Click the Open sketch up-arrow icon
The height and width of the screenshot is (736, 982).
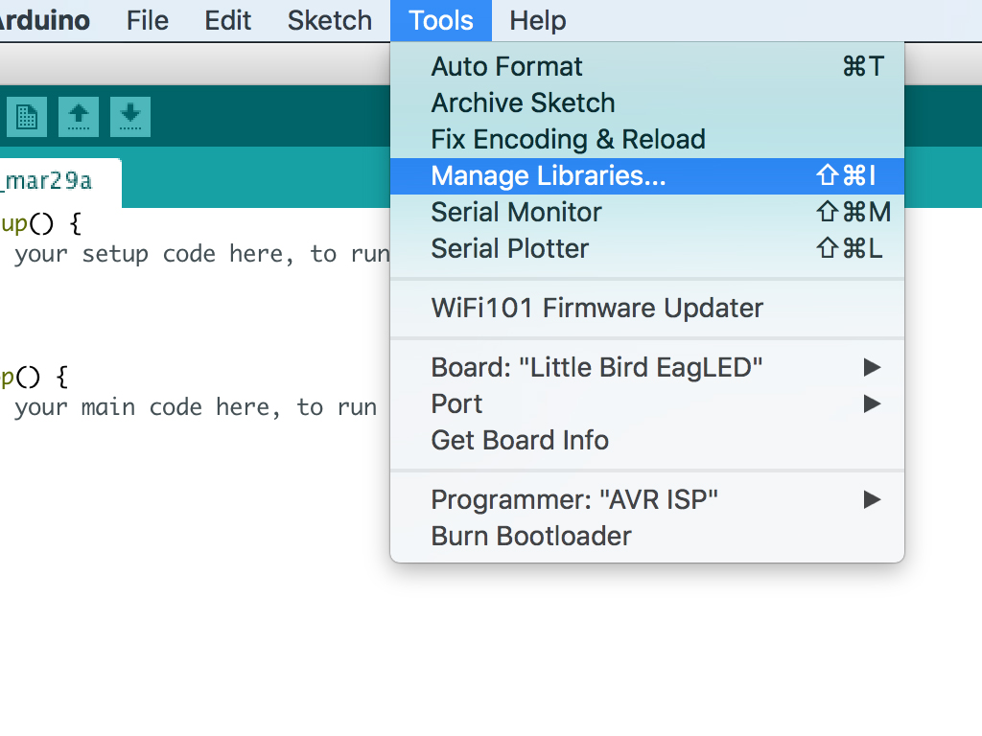tap(79, 116)
